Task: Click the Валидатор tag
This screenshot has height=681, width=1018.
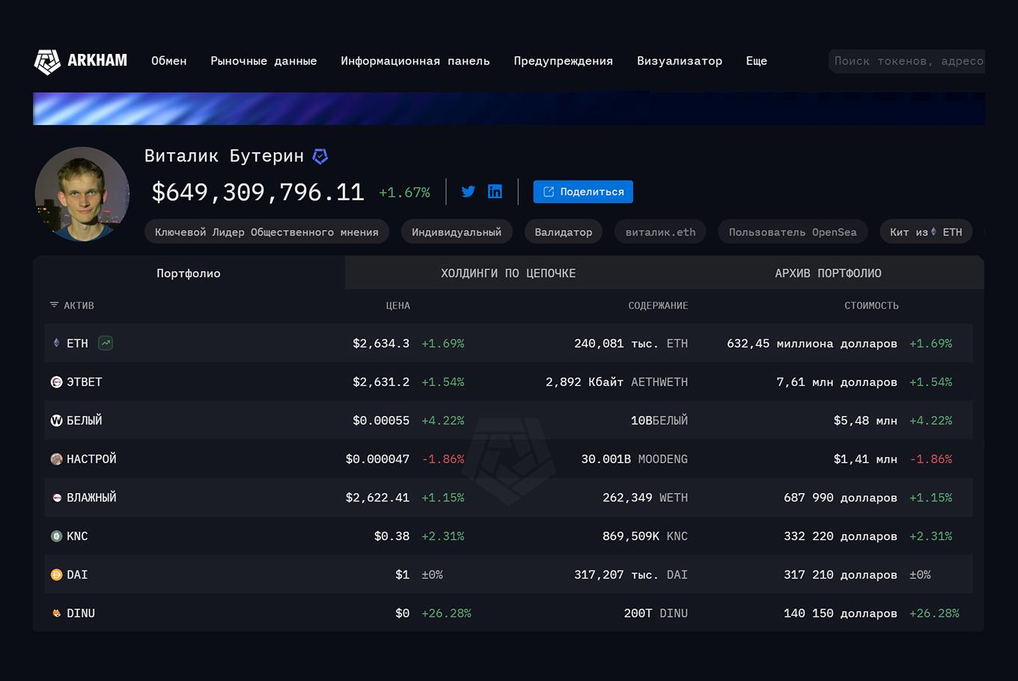Action: tap(563, 232)
